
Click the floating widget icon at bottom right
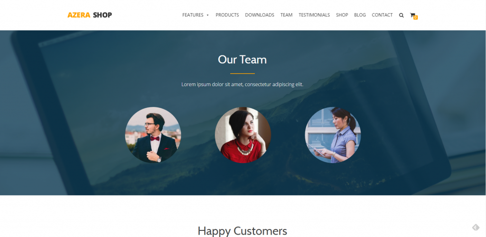click(x=476, y=228)
